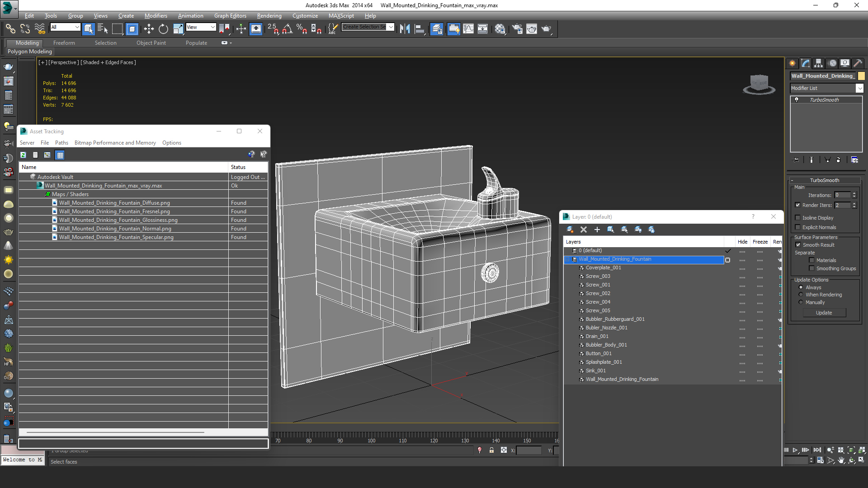Viewport: 868px width, 488px height.
Task: Select the Select and Link tool
Action: coord(10,29)
